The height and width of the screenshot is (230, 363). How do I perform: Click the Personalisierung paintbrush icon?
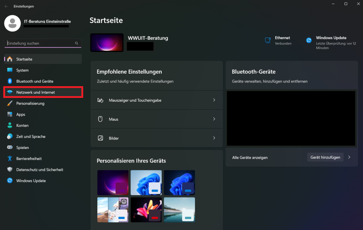point(10,103)
